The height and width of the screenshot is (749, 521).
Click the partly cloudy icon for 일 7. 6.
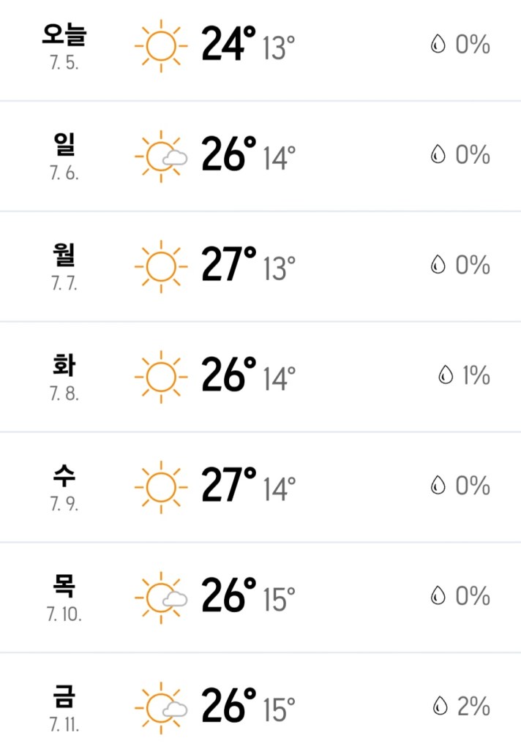pyautogui.click(x=162, y=156)
